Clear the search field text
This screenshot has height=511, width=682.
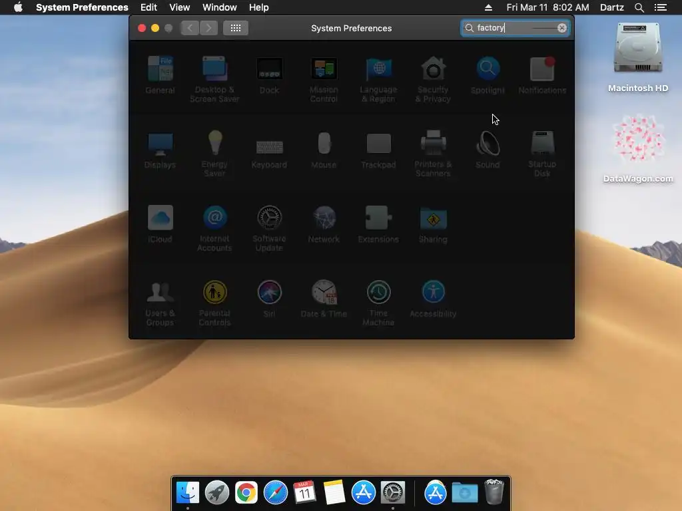click(562, 28)
